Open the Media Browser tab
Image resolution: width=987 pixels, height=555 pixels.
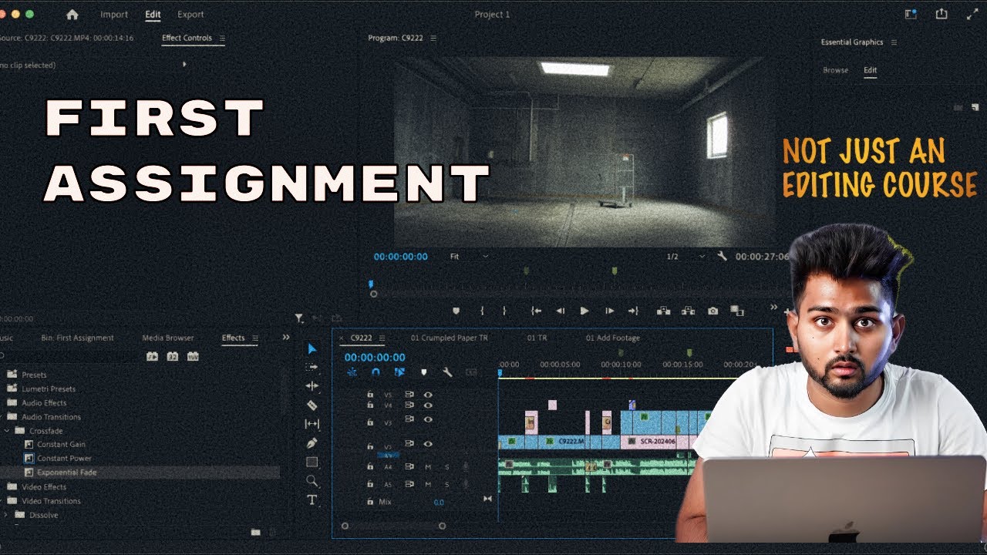168,338
